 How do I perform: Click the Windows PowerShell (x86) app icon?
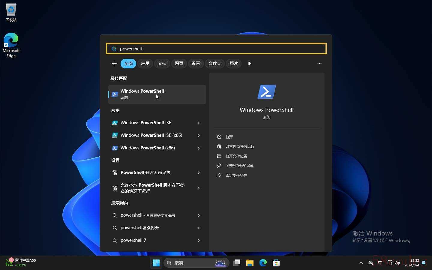(115, 148)
